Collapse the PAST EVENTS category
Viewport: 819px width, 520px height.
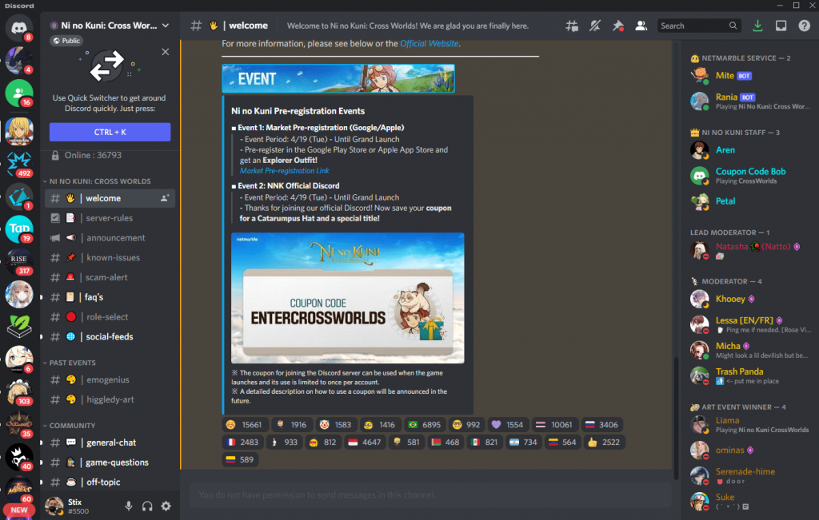pyautogui.click(x=70, y=363)
